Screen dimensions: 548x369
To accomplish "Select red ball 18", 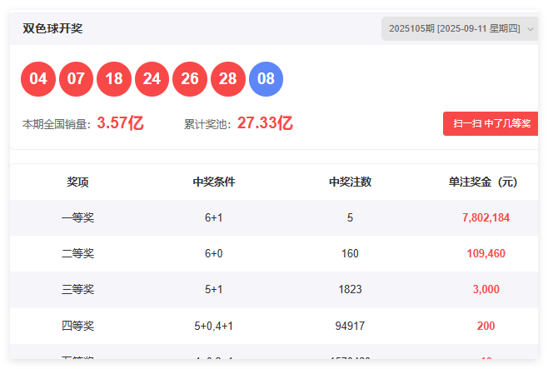I will (114, 79).
